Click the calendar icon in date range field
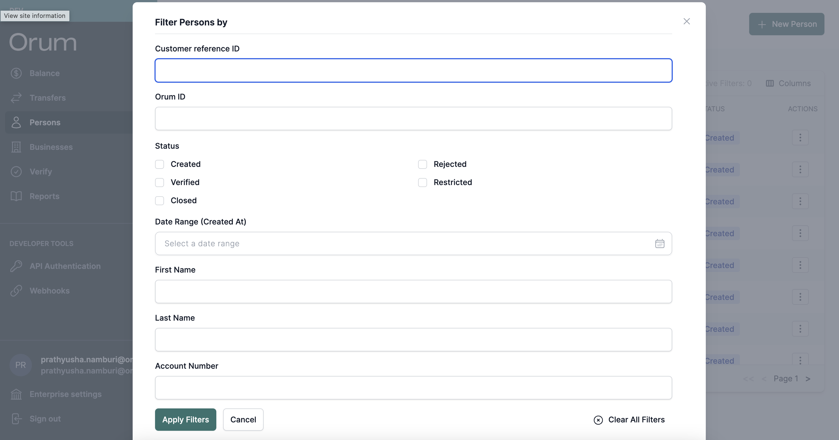The image size is (839, 440). (660, 243)
